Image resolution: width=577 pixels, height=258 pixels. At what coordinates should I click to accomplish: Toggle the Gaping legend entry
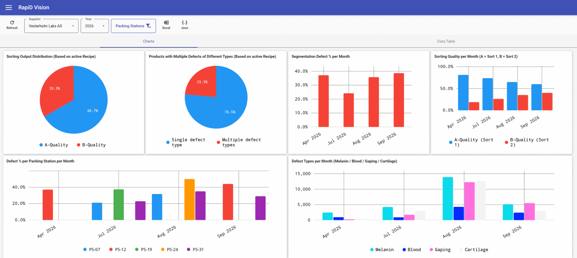440,250
